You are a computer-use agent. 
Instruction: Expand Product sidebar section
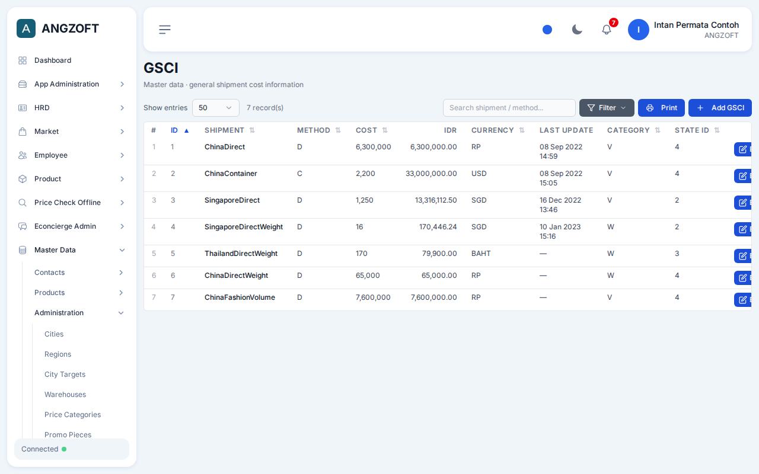[72, 179]
